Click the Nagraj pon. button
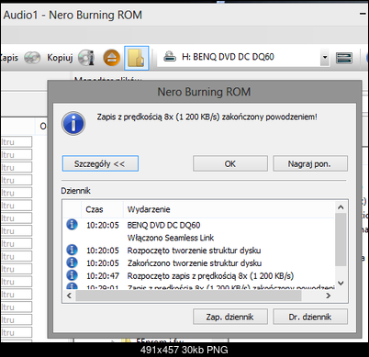The width and height of the screenshot is (369, 357). point(310,163)
